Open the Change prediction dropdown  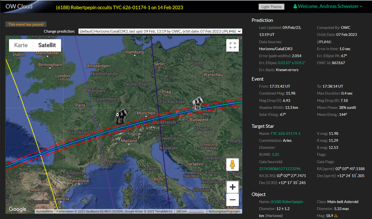pyautogui.click(x=160, y=31)
